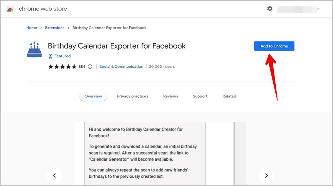Switch to the Privacy practices tab
The image size is (333, 186).
(133, 96)
